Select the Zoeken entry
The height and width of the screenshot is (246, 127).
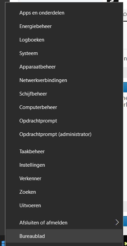tap(64, 192)
